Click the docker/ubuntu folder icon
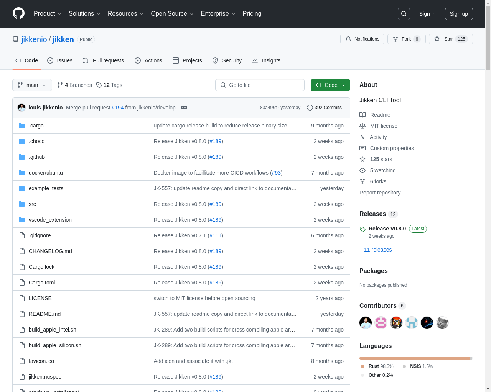Screen dimensions: 491x392 point(22,173)
